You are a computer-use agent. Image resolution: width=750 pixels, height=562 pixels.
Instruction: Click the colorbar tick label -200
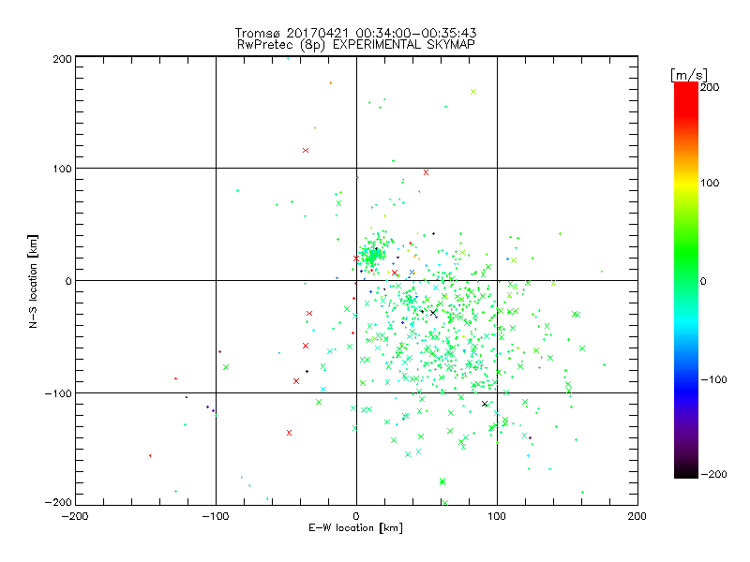(x=713, y=474)
